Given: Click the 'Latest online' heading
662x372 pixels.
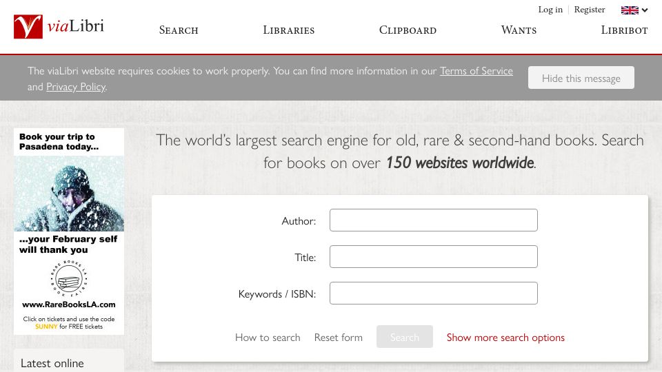Looking at the screenshot, I should tap(52, 363).
